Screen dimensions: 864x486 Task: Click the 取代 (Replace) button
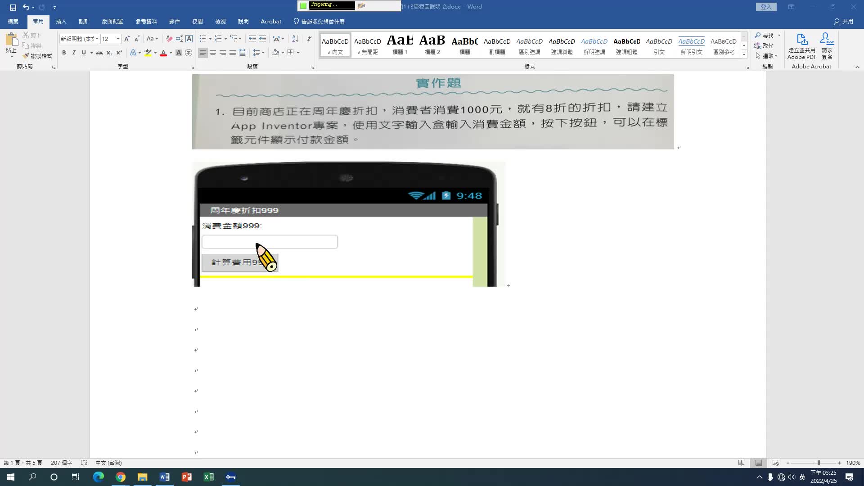pos(764,45)
